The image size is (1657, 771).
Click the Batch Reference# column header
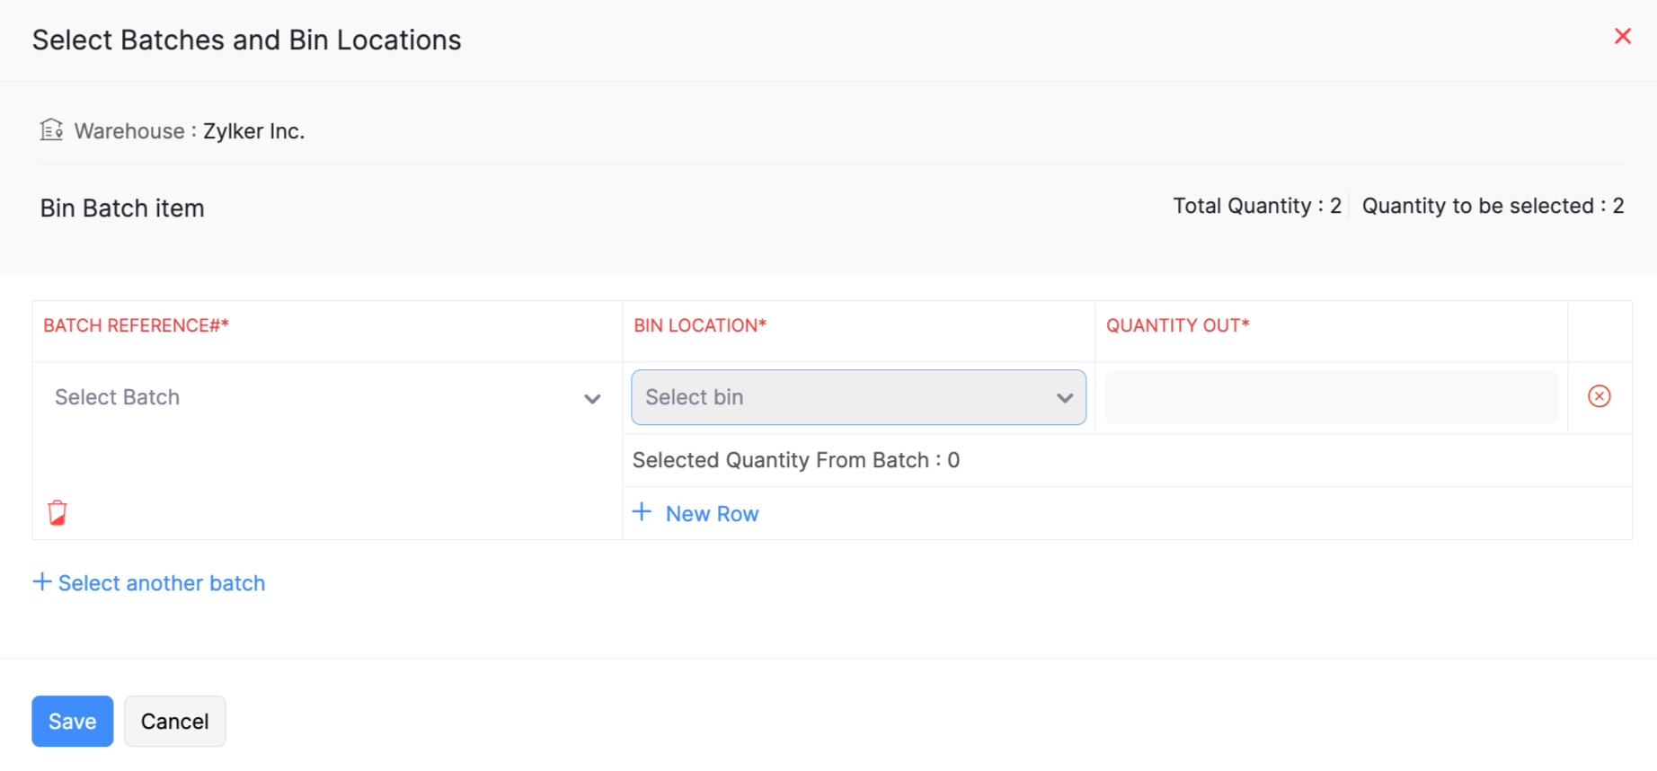pyautogui.click(x=137, y=325)
